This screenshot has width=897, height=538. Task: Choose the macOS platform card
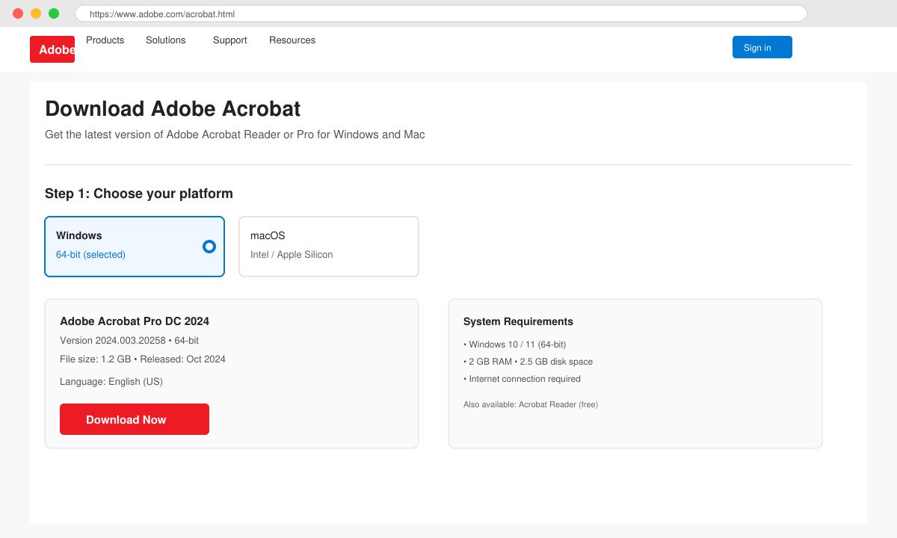click(x=329, y=247)
